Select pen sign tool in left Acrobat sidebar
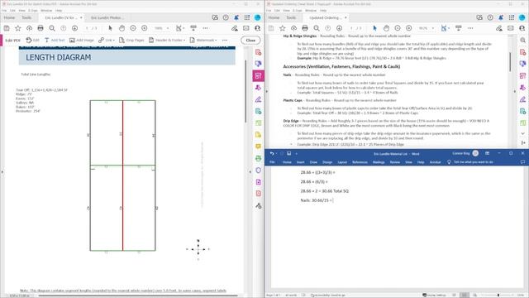 259,99
